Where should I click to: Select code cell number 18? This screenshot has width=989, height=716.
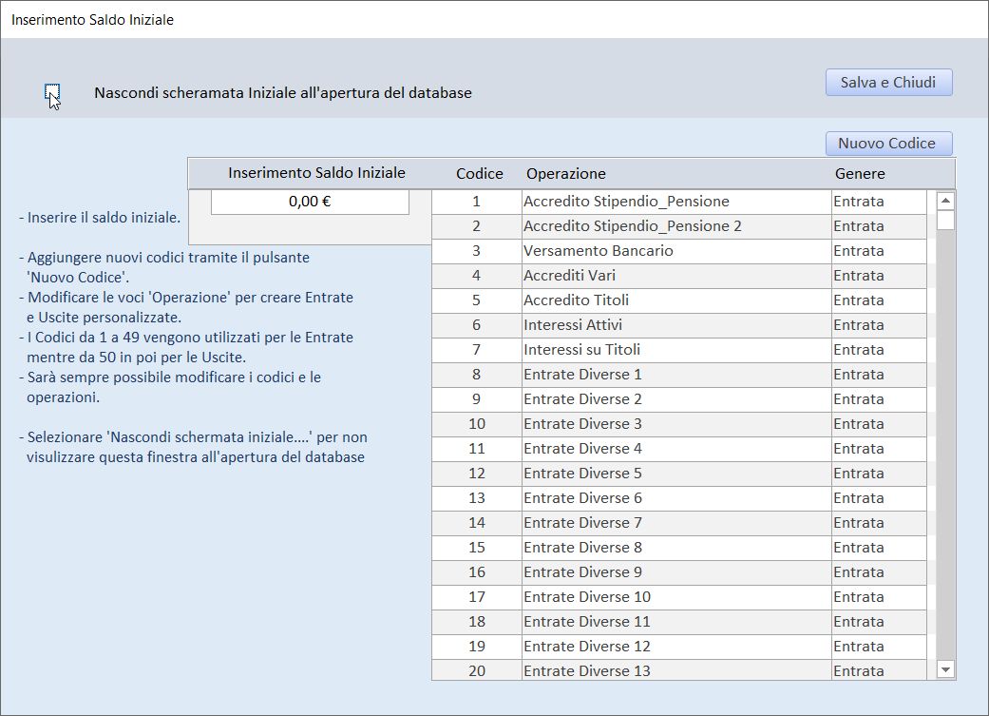click(x=477, y=621)
